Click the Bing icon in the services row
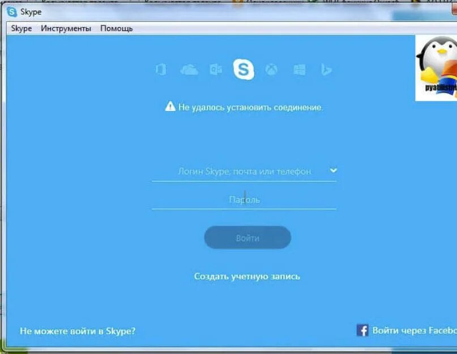Screen dimensions: 457x354 [x=326, y=70]
